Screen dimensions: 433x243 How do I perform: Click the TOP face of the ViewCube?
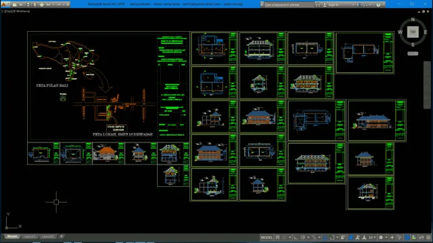pyautogui.click(x=413, y=32)
